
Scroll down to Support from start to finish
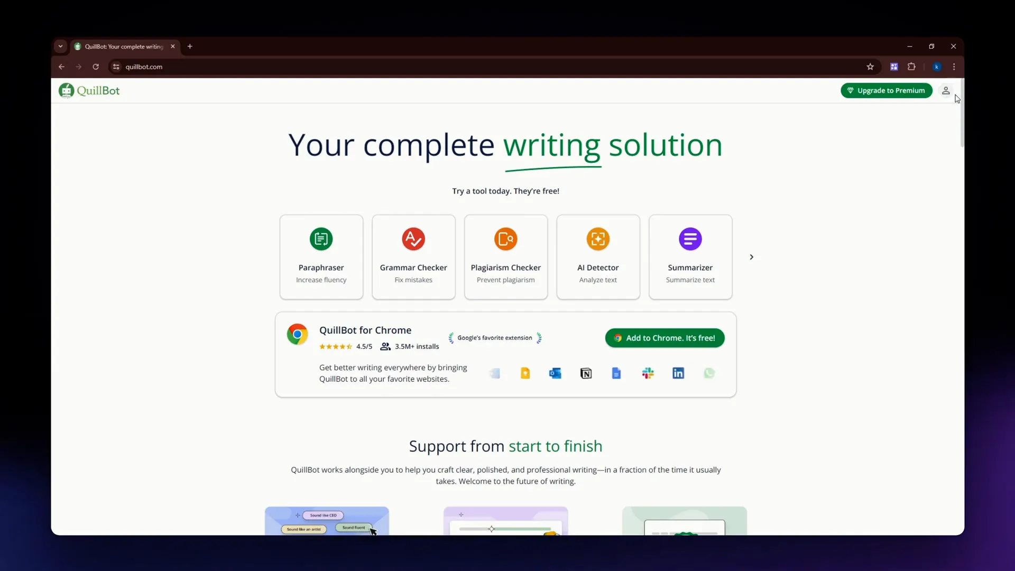pos(505,446)
